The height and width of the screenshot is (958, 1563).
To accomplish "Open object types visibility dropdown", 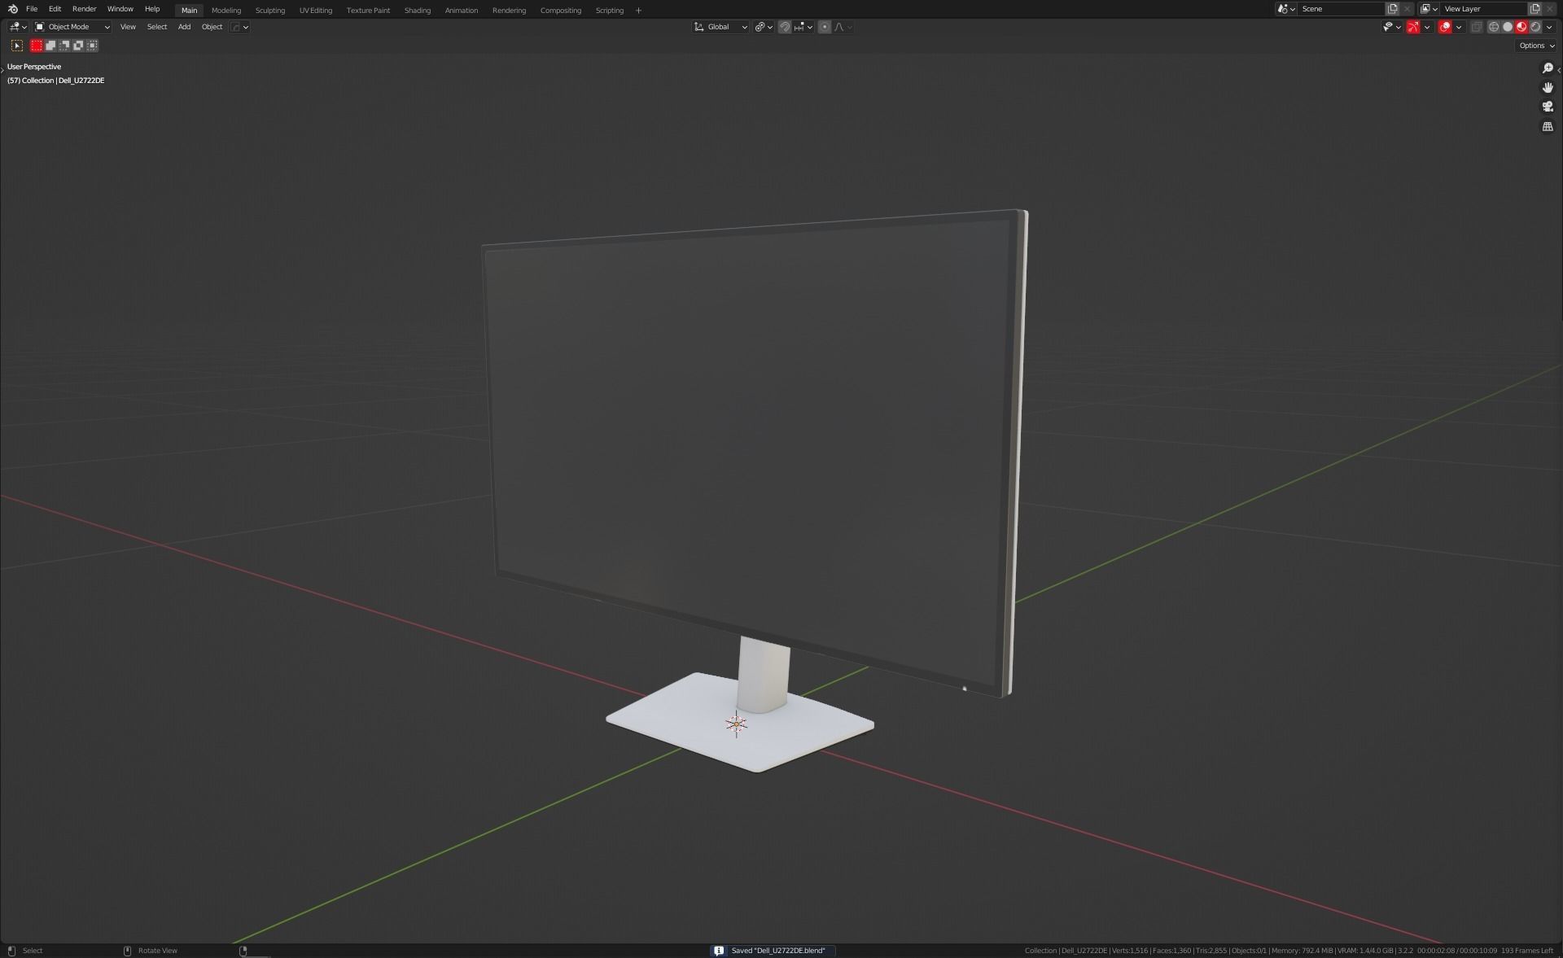I will coord(1392,27).
